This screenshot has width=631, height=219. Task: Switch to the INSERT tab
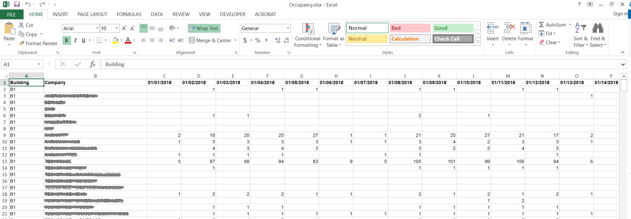(60, 14)
